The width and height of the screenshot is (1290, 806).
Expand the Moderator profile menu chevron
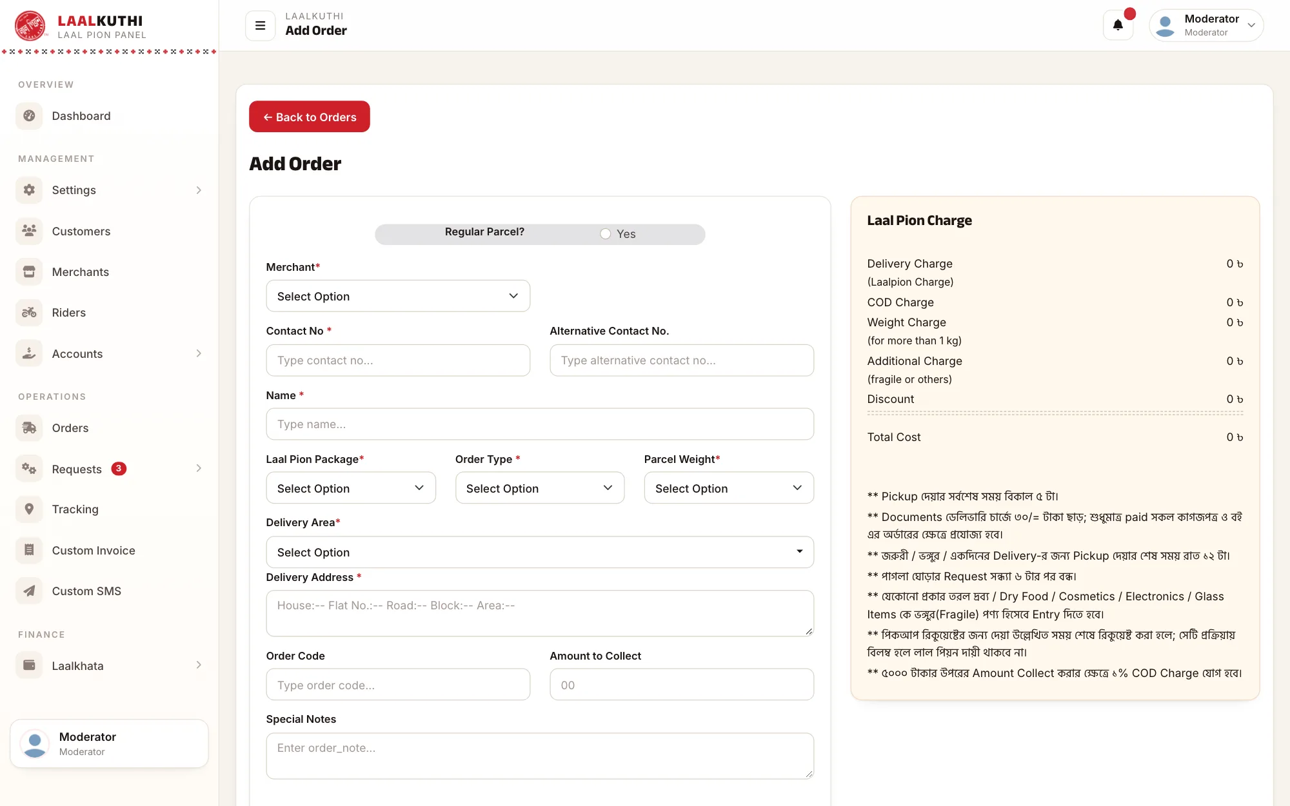point(1251,26)
